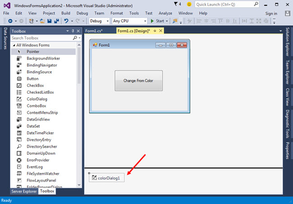Viewport: 293px width, 204px height.
Task: Collapse the All Windows Forms group
Action: click(x=14, y=45)
